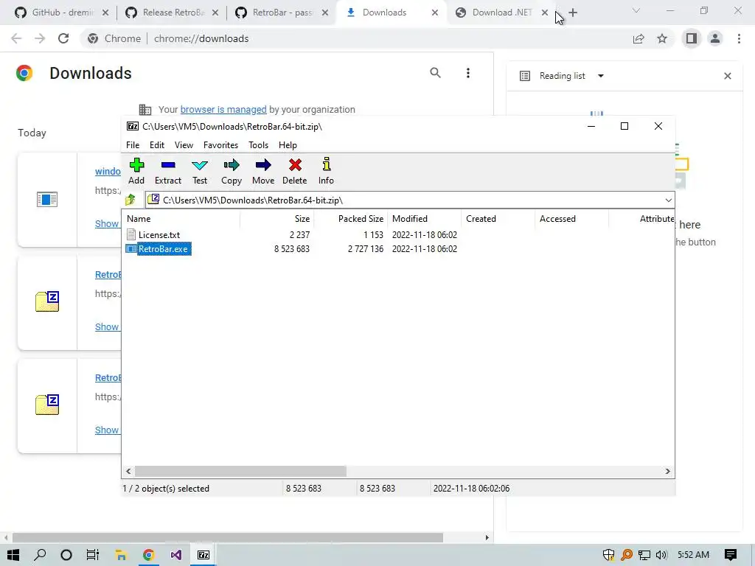Open the Windows notification center icon
This screenshot has width=755, height=566.
[731, 555]
